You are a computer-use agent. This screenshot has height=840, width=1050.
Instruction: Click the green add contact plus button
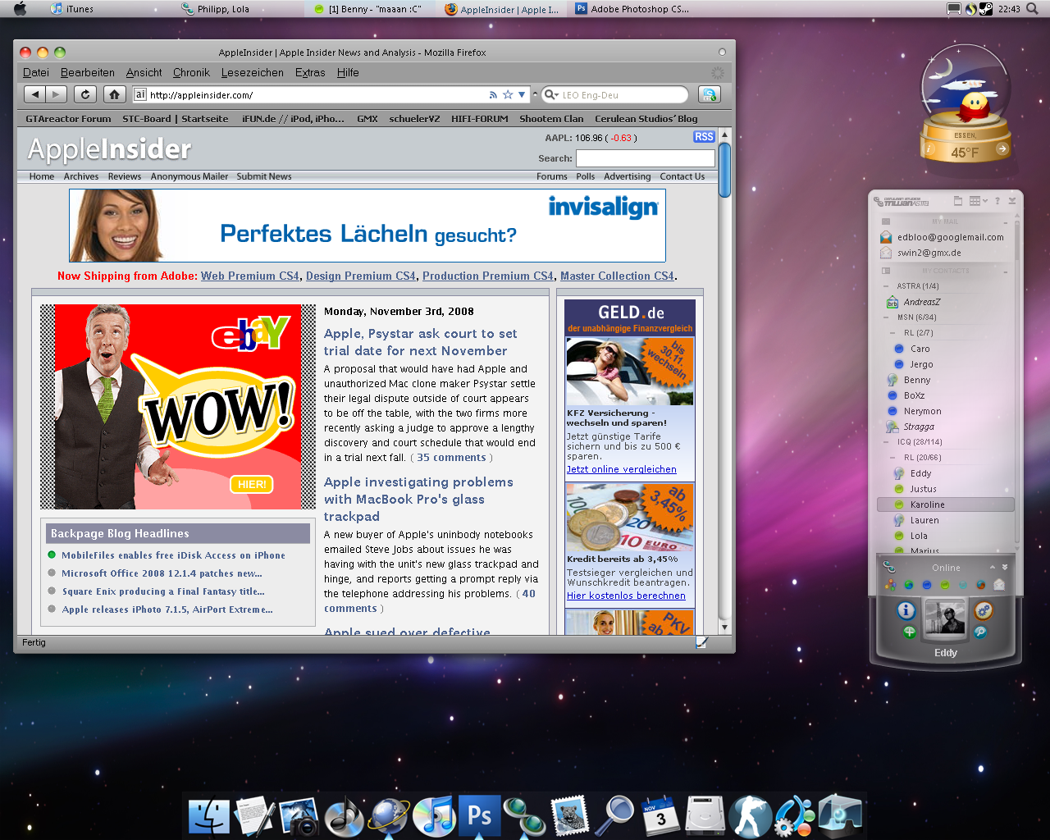[909, 632]
